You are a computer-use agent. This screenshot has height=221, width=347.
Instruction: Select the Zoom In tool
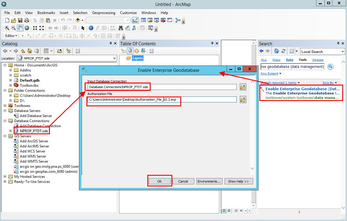pos(7,28)
